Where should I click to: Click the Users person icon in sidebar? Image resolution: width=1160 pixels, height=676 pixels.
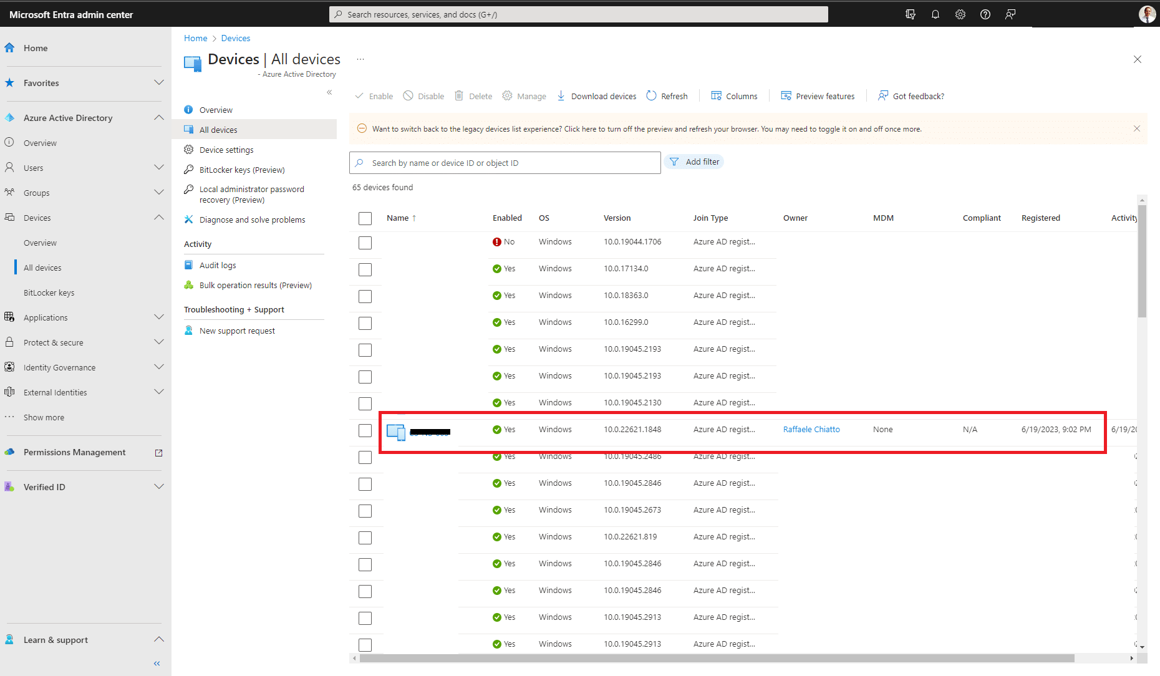coord(9,167)
